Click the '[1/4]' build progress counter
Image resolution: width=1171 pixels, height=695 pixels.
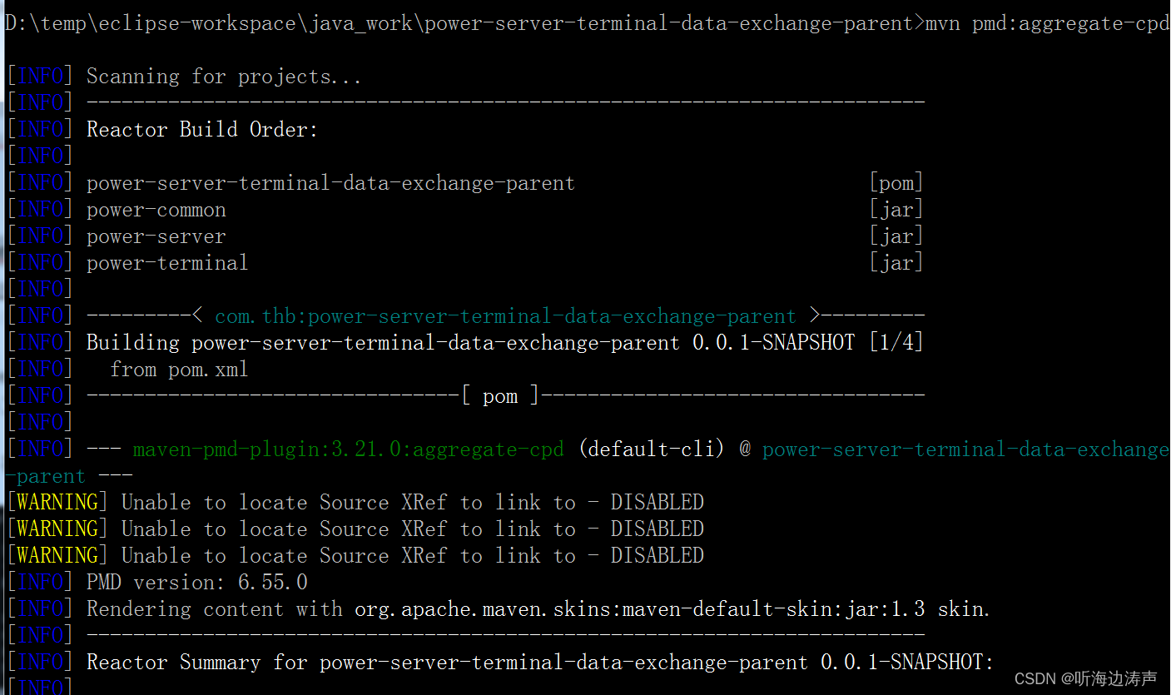pyautogui.click(x=896, y=343)
